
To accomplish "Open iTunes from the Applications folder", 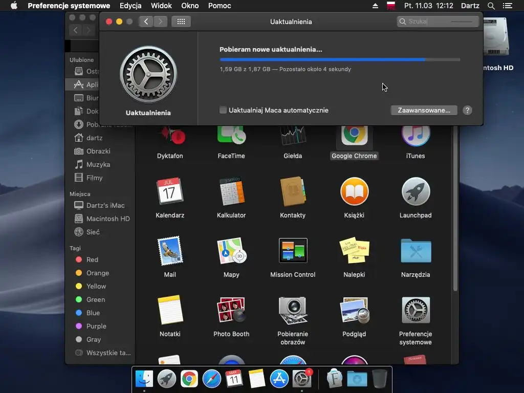I will [x=416, y=136].
